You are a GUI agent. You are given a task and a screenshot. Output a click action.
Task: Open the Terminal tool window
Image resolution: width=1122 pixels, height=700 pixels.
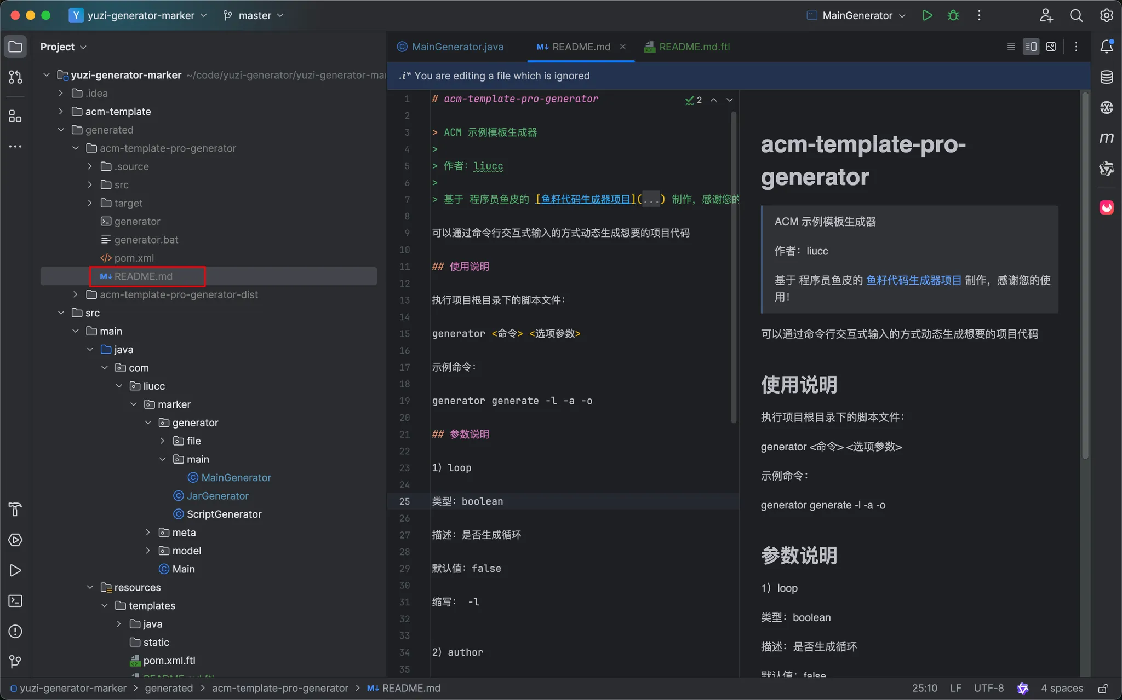pyautogui.click(x=15, y=601)
